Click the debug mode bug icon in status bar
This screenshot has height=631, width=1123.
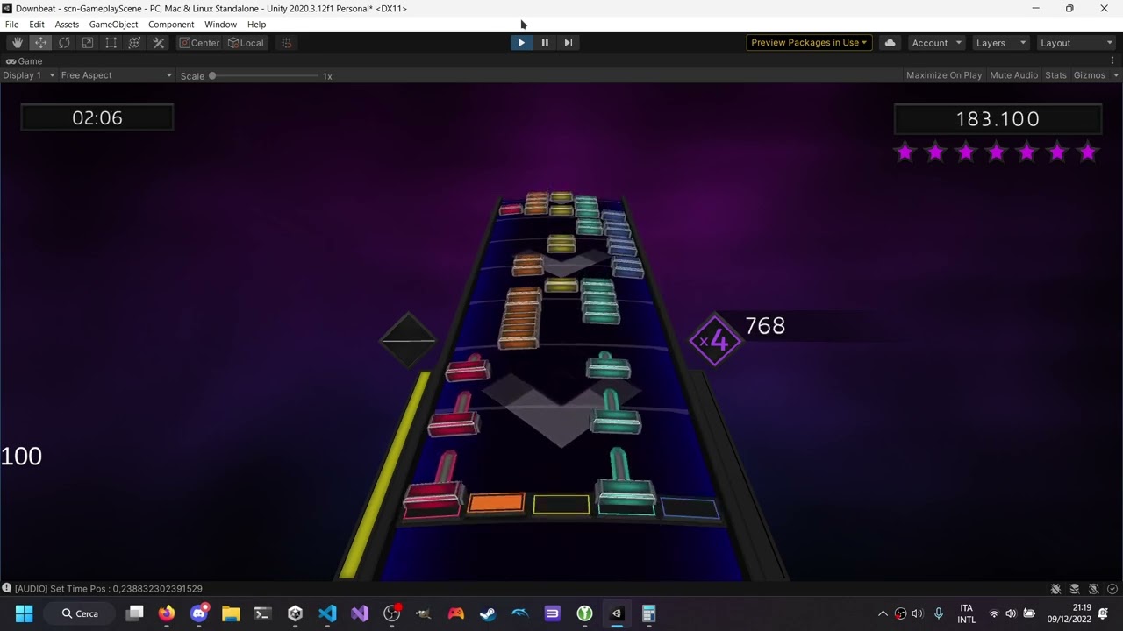[1056, 589]
